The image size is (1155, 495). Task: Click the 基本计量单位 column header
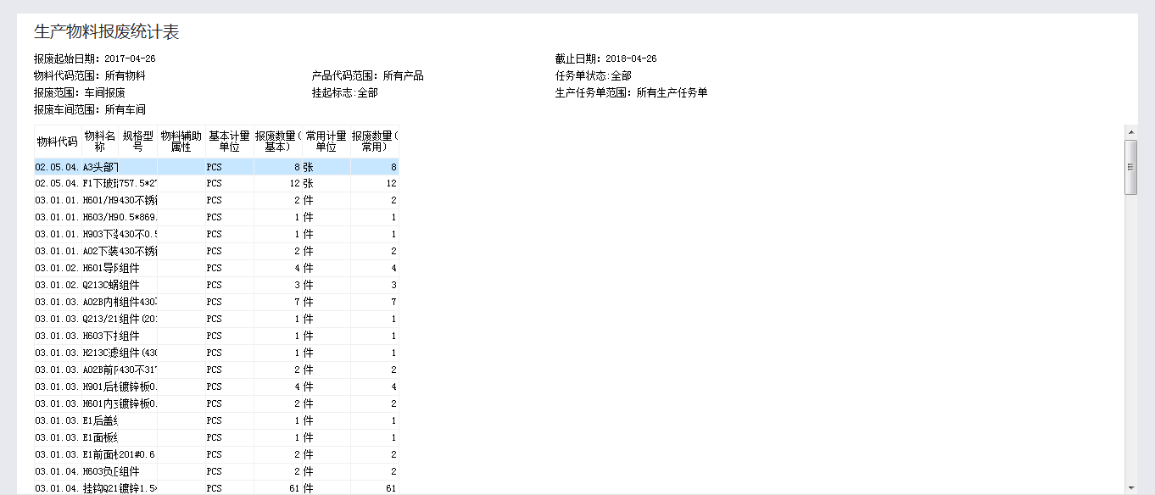click(x=230, y=142)
